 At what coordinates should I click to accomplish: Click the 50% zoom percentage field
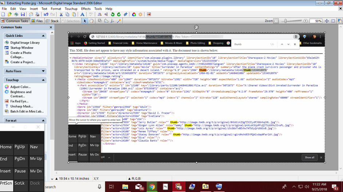(316, 21)
